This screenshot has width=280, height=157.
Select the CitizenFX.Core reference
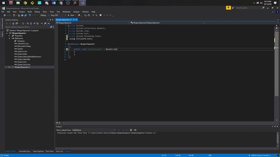tap(23, 44)
